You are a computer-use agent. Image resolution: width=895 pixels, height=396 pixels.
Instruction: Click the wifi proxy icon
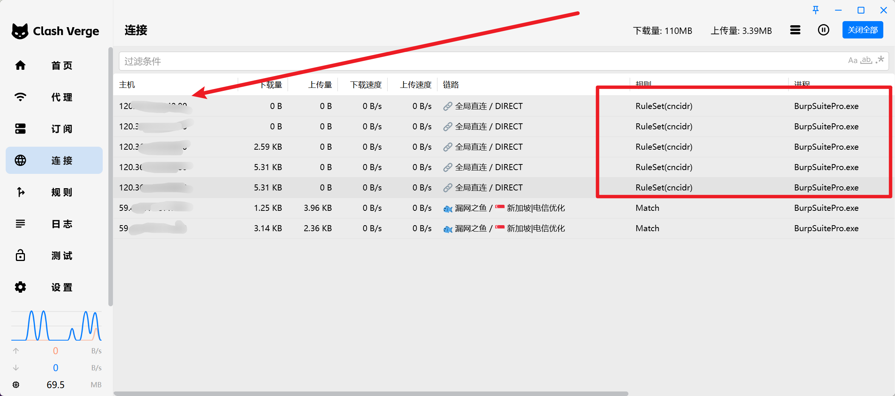20,97
